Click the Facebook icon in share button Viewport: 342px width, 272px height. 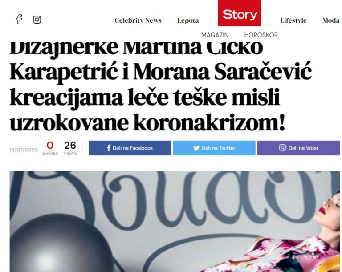pyautogui.click(x=109, y=148)
